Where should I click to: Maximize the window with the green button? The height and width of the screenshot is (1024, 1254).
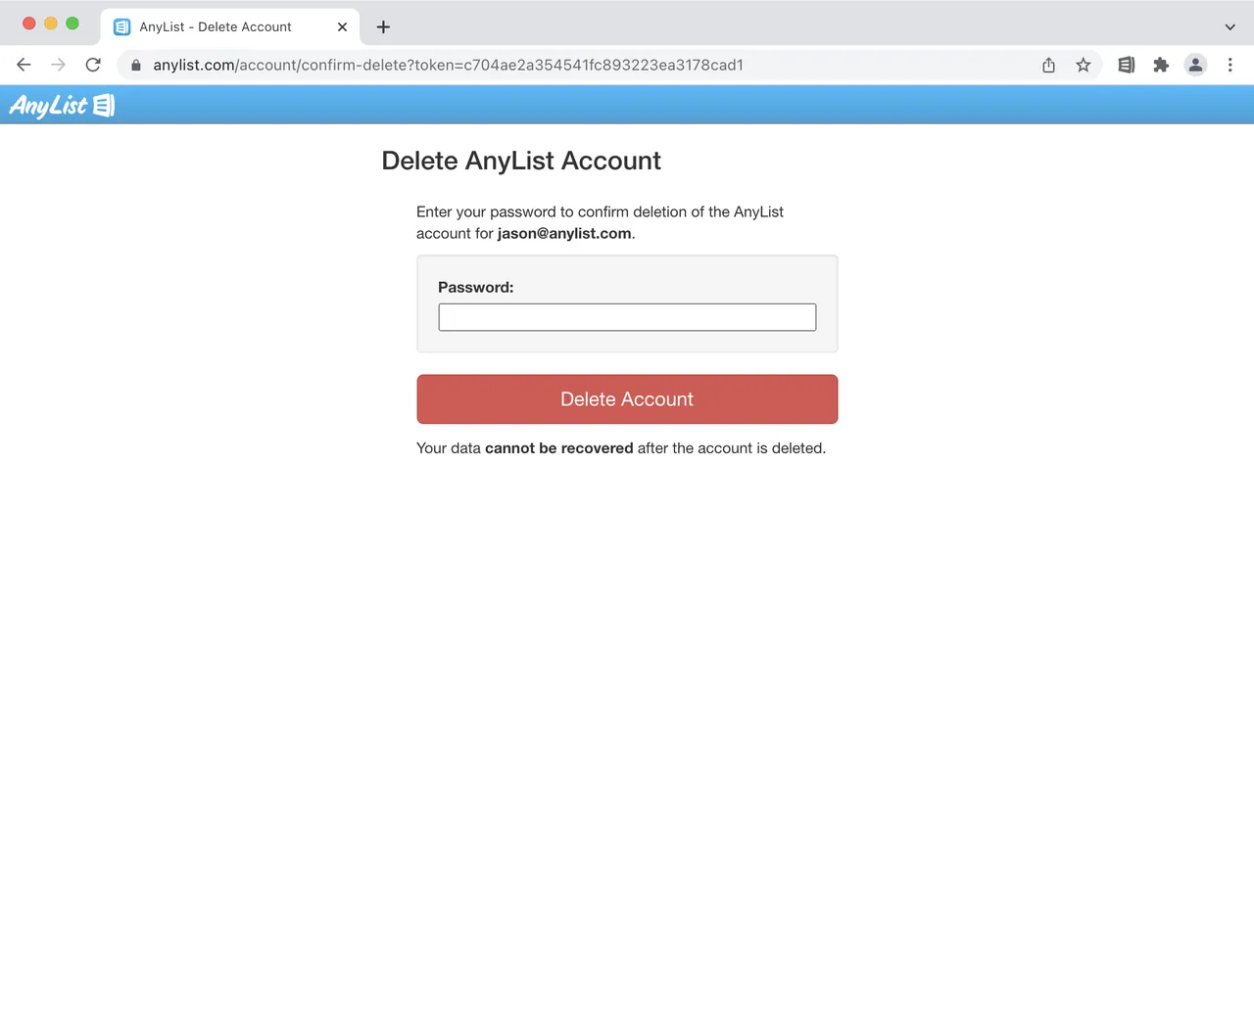[72, 23]
